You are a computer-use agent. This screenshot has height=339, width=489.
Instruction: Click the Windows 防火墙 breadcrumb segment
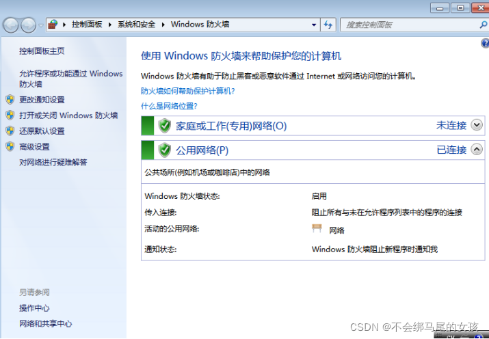click(200, 25)
